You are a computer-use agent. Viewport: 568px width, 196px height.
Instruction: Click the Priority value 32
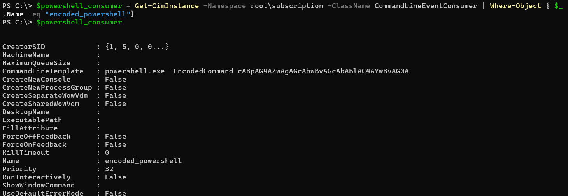coord(109,169)
